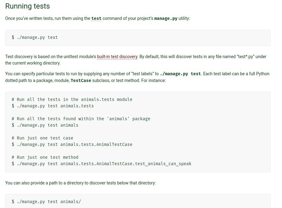The width and height of the screenshot is (282, 208).
Task: Click the 'Running tests' heading
Action: pyautogui.click(x=28, y=6)
